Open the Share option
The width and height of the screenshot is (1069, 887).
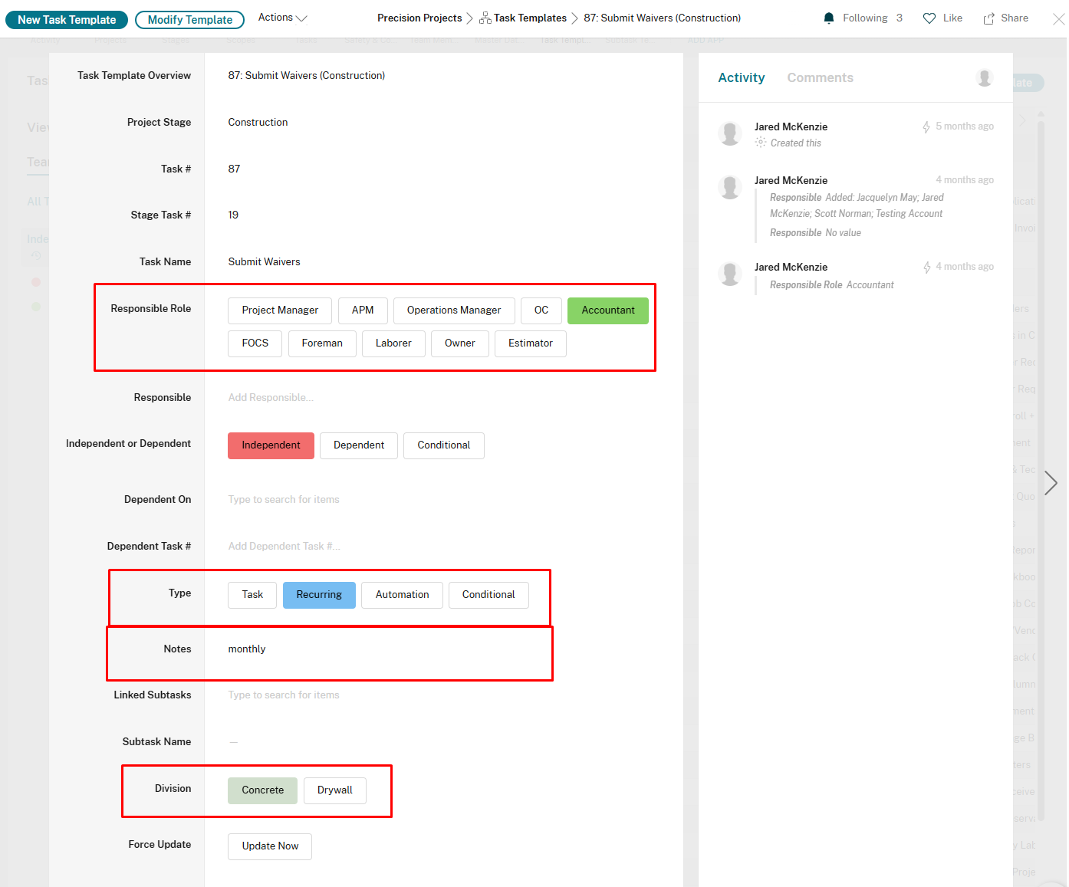(x=988, y=18)
